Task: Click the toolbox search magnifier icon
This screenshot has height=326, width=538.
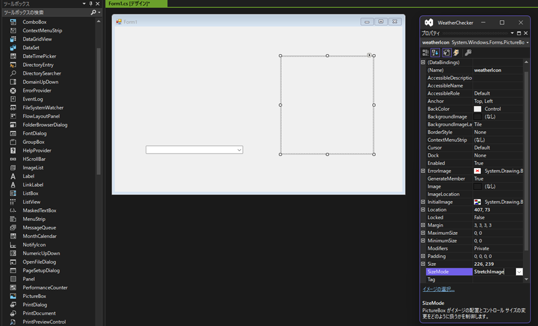Action: pyautogui.click(x=94, y=12)
